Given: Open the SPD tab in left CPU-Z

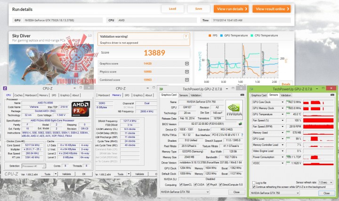Looking at the screenshot, I should 54,95.
